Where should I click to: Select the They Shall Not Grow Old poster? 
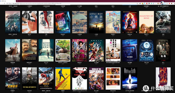click(x=29, y=79)
